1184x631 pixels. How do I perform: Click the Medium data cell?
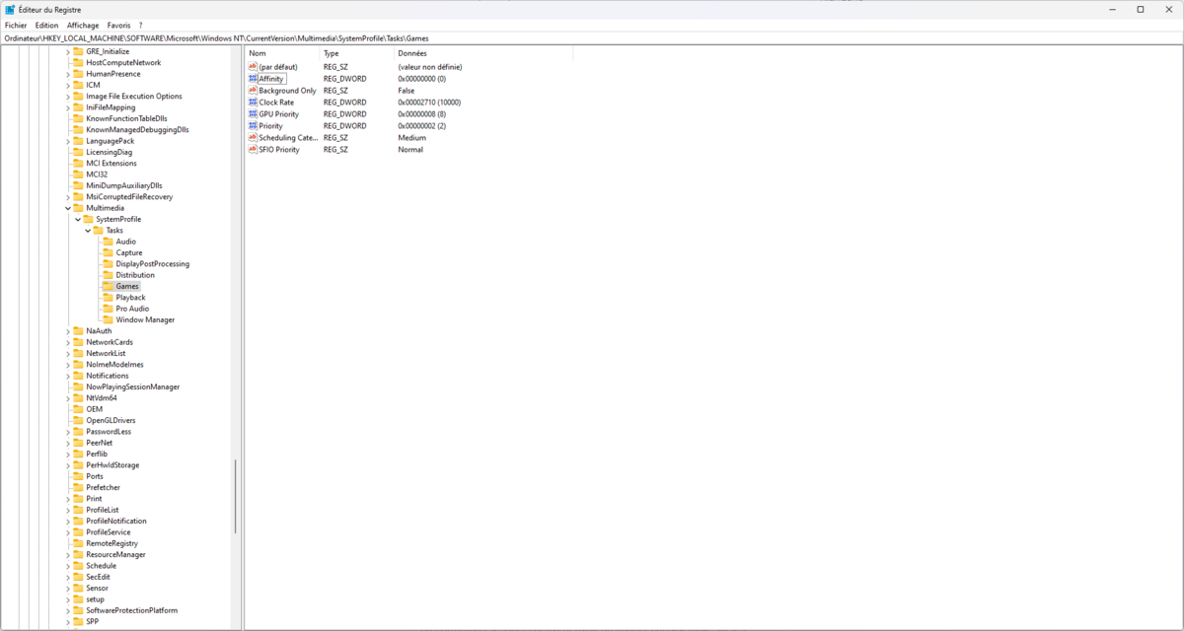[x=412, y=138]
